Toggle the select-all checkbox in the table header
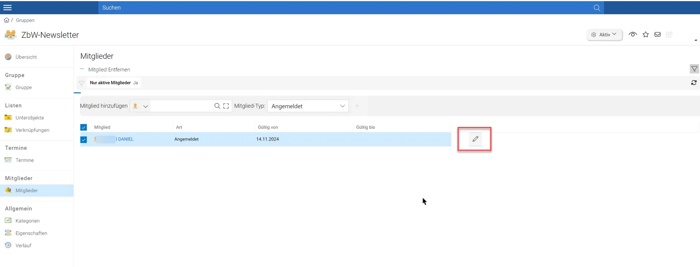Screen dimensions: 700x267 coord(83,127)
